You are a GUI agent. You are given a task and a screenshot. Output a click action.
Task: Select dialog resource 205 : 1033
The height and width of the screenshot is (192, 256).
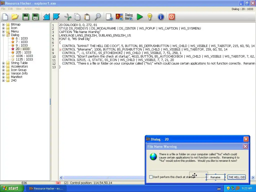tap(23, 52)
